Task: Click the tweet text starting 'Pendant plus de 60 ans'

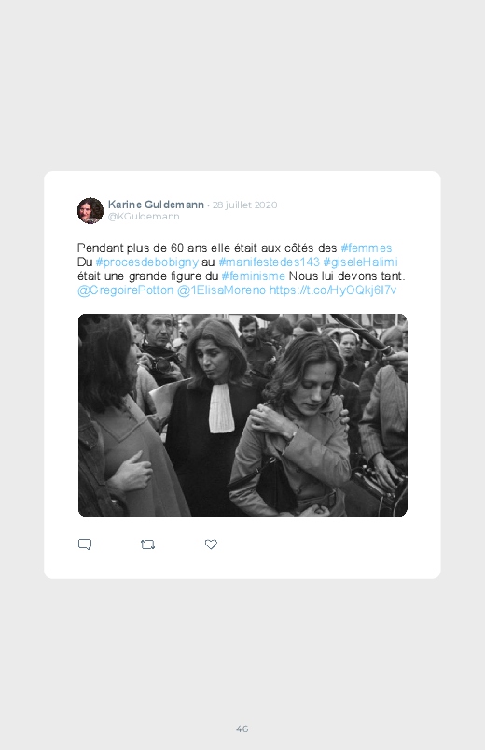Action: 242,269
